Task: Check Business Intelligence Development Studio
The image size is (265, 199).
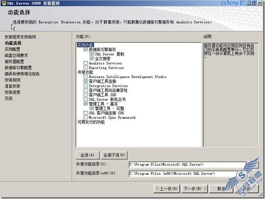Action: (86, 77)
